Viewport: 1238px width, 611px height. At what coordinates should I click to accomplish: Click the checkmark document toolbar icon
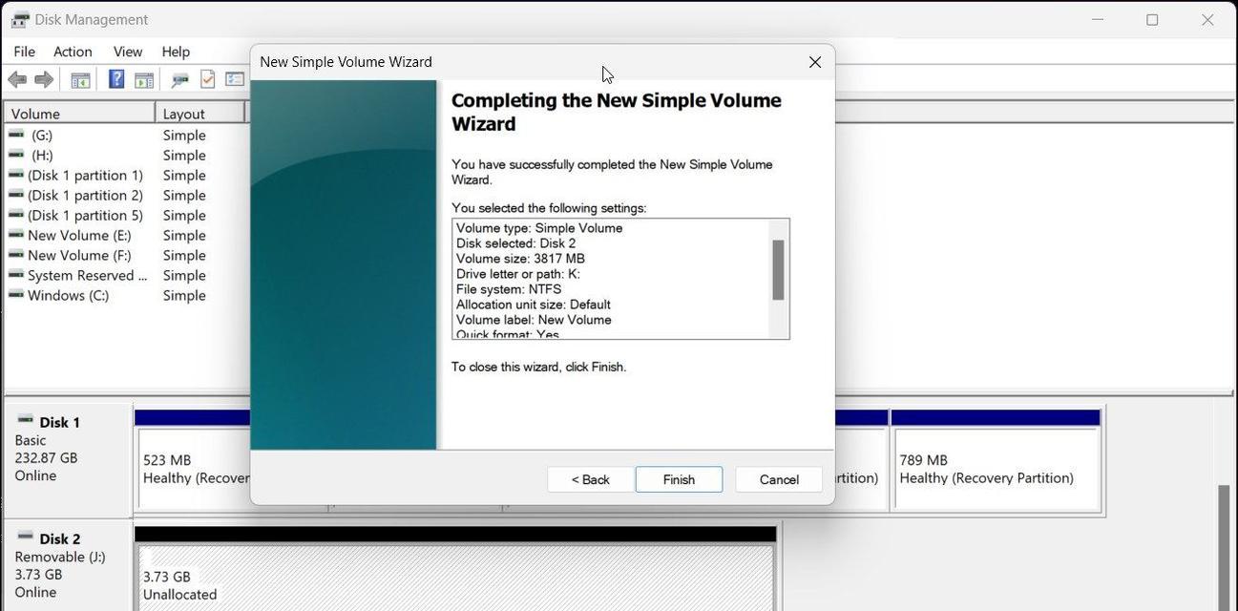pos(207,80)
